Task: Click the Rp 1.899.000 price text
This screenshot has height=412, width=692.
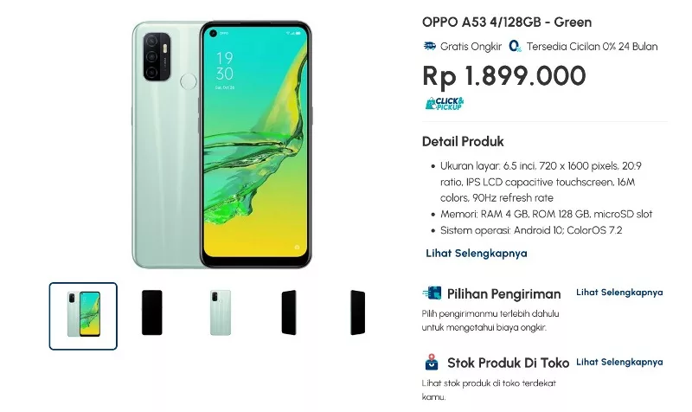Action: pyautogui.click(x=504, y=76)
